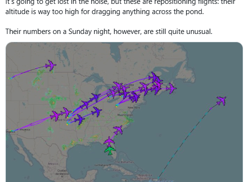The image size is (249, 182).
Task: Open the flight map image attachment
Action: [124, 112]
